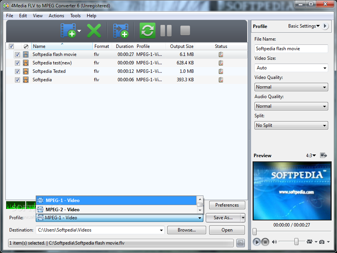Click the film icon of the Softpedia row

pos(26,80)
